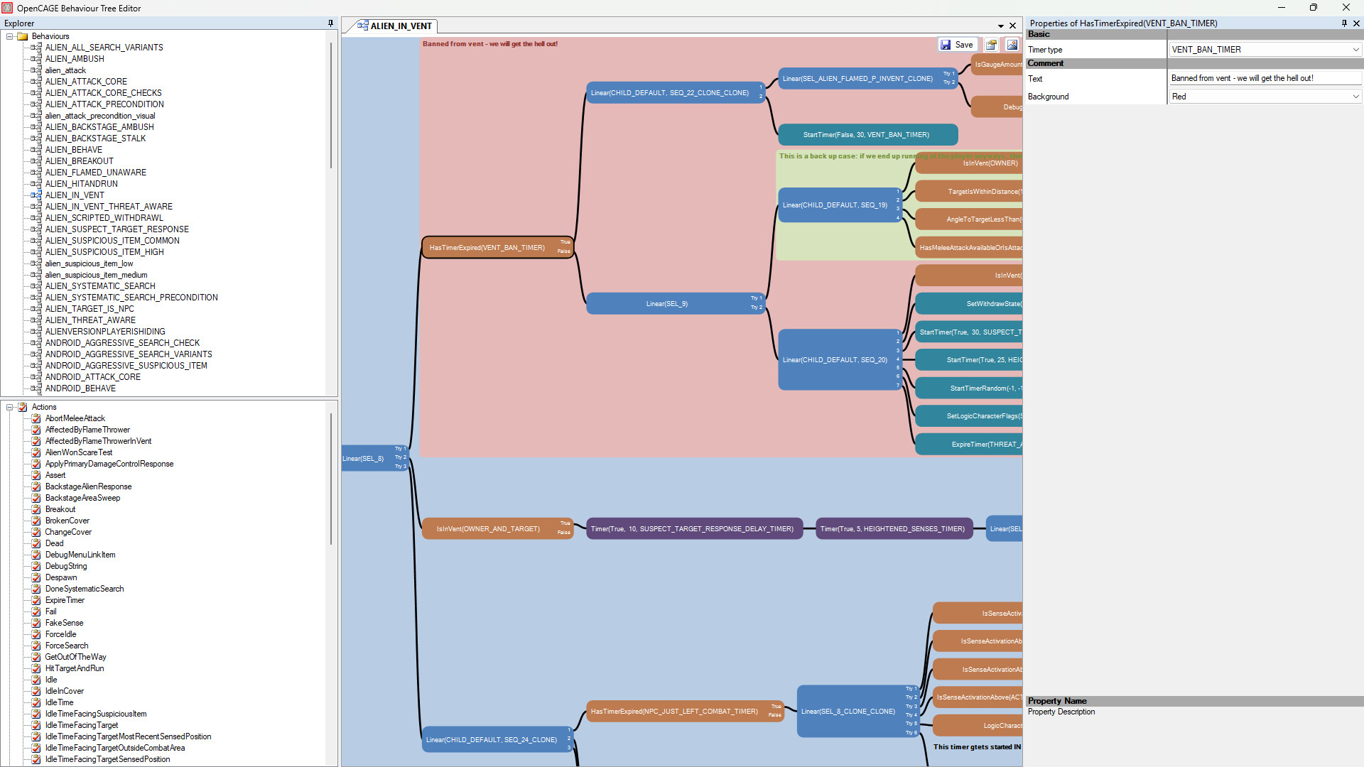Open the tab list dropdown arrow
This screenshot has height=767, width=1364.
(x=1000, y=26)
